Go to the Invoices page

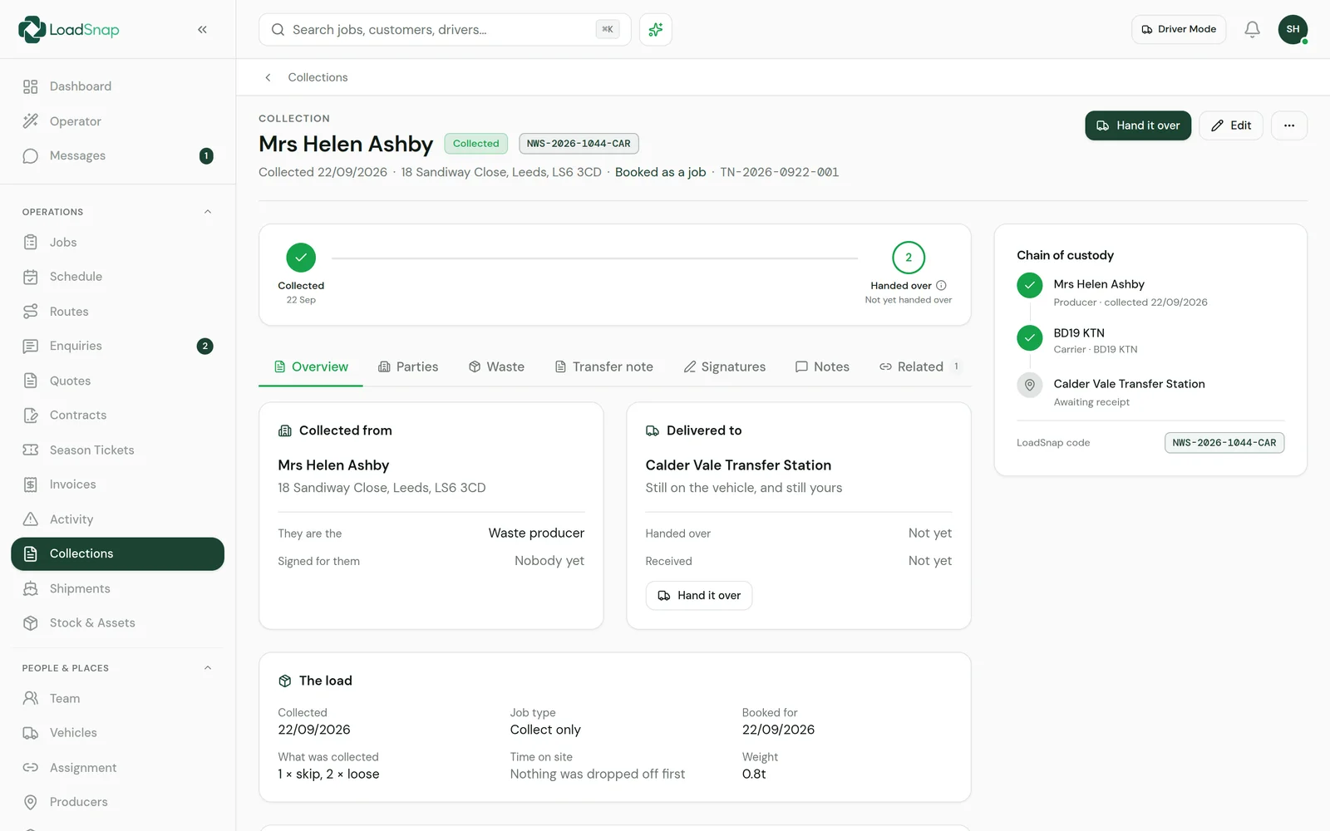tap(118, 484)
